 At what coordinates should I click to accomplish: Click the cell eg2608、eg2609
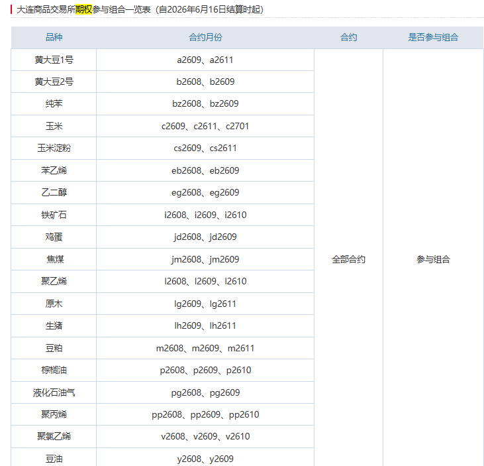(205, 192)
